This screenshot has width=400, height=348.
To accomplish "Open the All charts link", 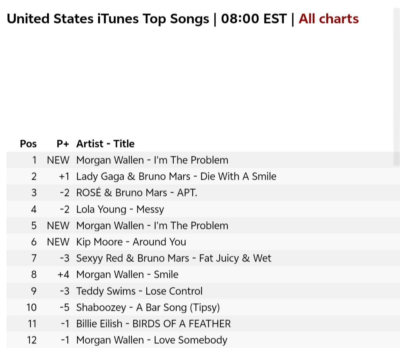I will [x=328, y=19].
